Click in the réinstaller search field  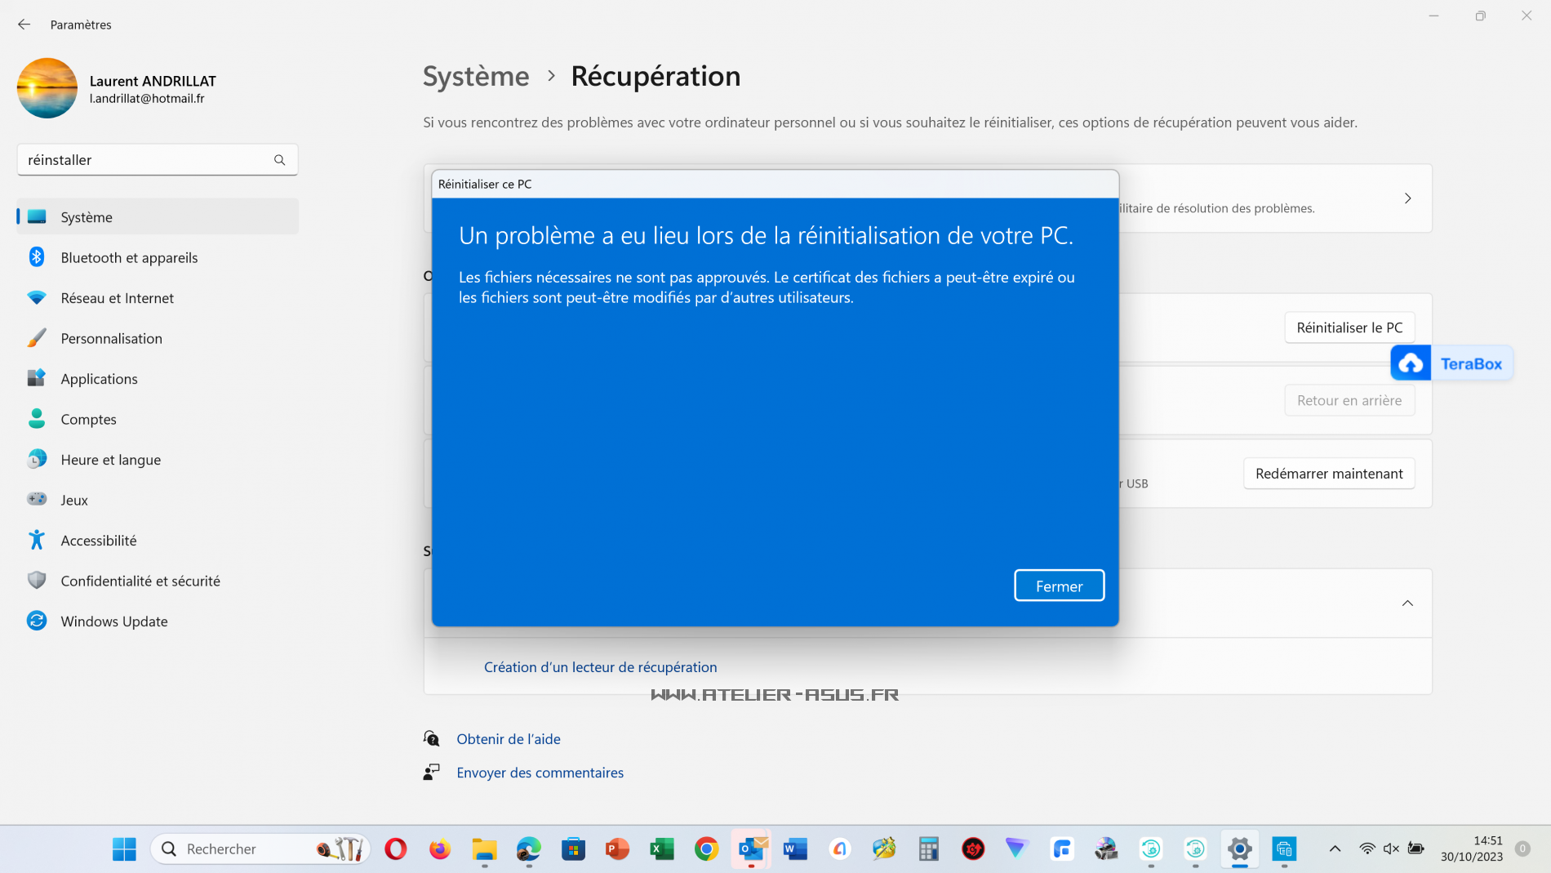click(147, 160)
